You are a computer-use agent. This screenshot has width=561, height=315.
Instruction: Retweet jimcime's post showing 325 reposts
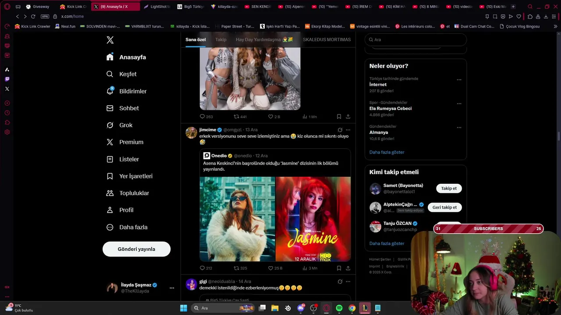[x=240, y=268]
